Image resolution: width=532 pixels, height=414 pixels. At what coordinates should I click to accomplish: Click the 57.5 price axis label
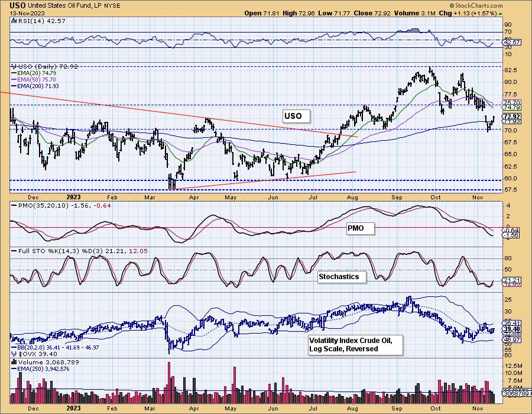click(x=511, y=190)
